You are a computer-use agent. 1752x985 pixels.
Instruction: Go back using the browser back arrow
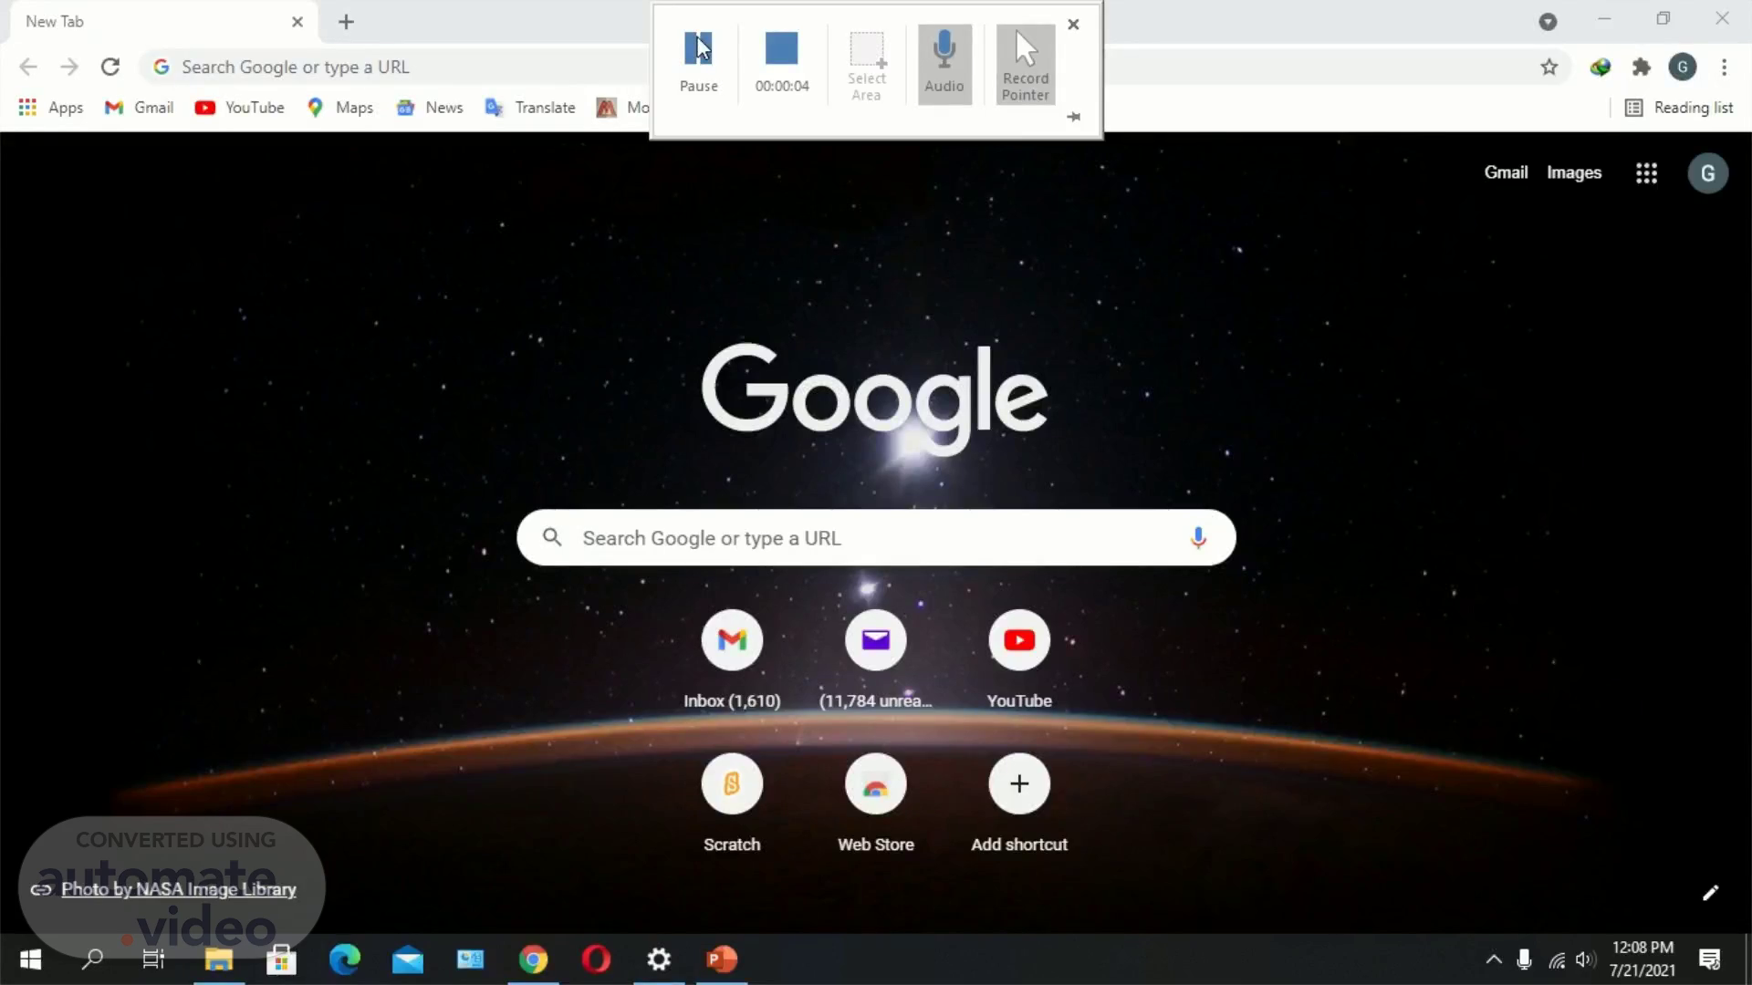tap(28, 67)
